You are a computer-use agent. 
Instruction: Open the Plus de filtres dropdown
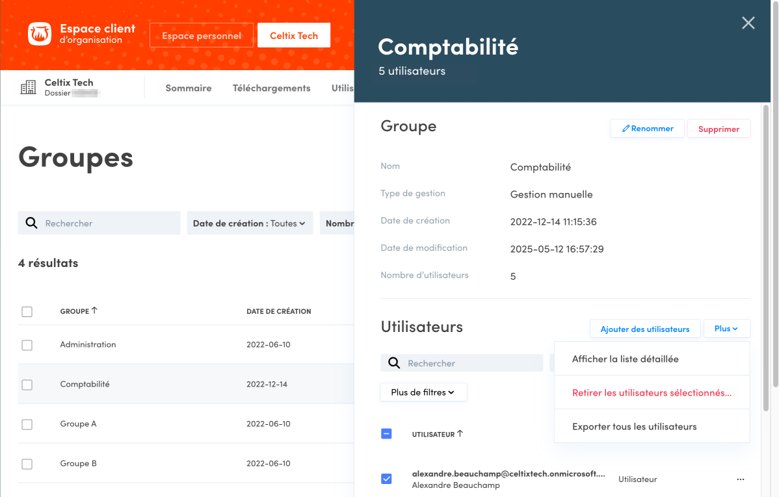point(423,392)
